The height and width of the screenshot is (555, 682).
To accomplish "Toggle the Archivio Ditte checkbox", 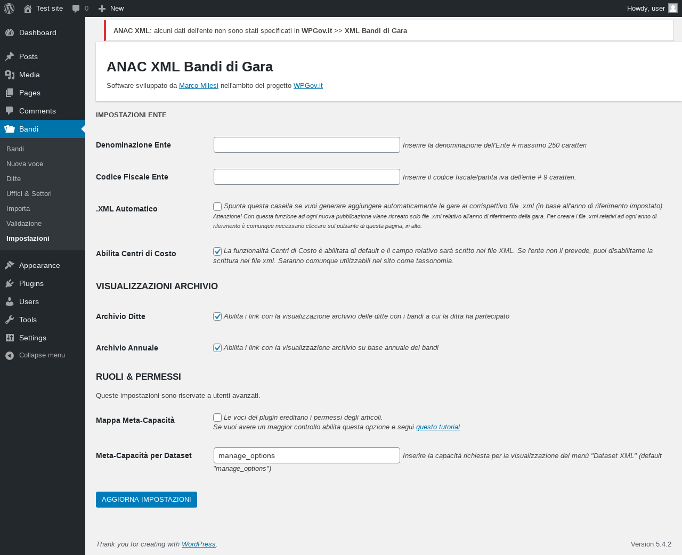I will coord(217,316).
